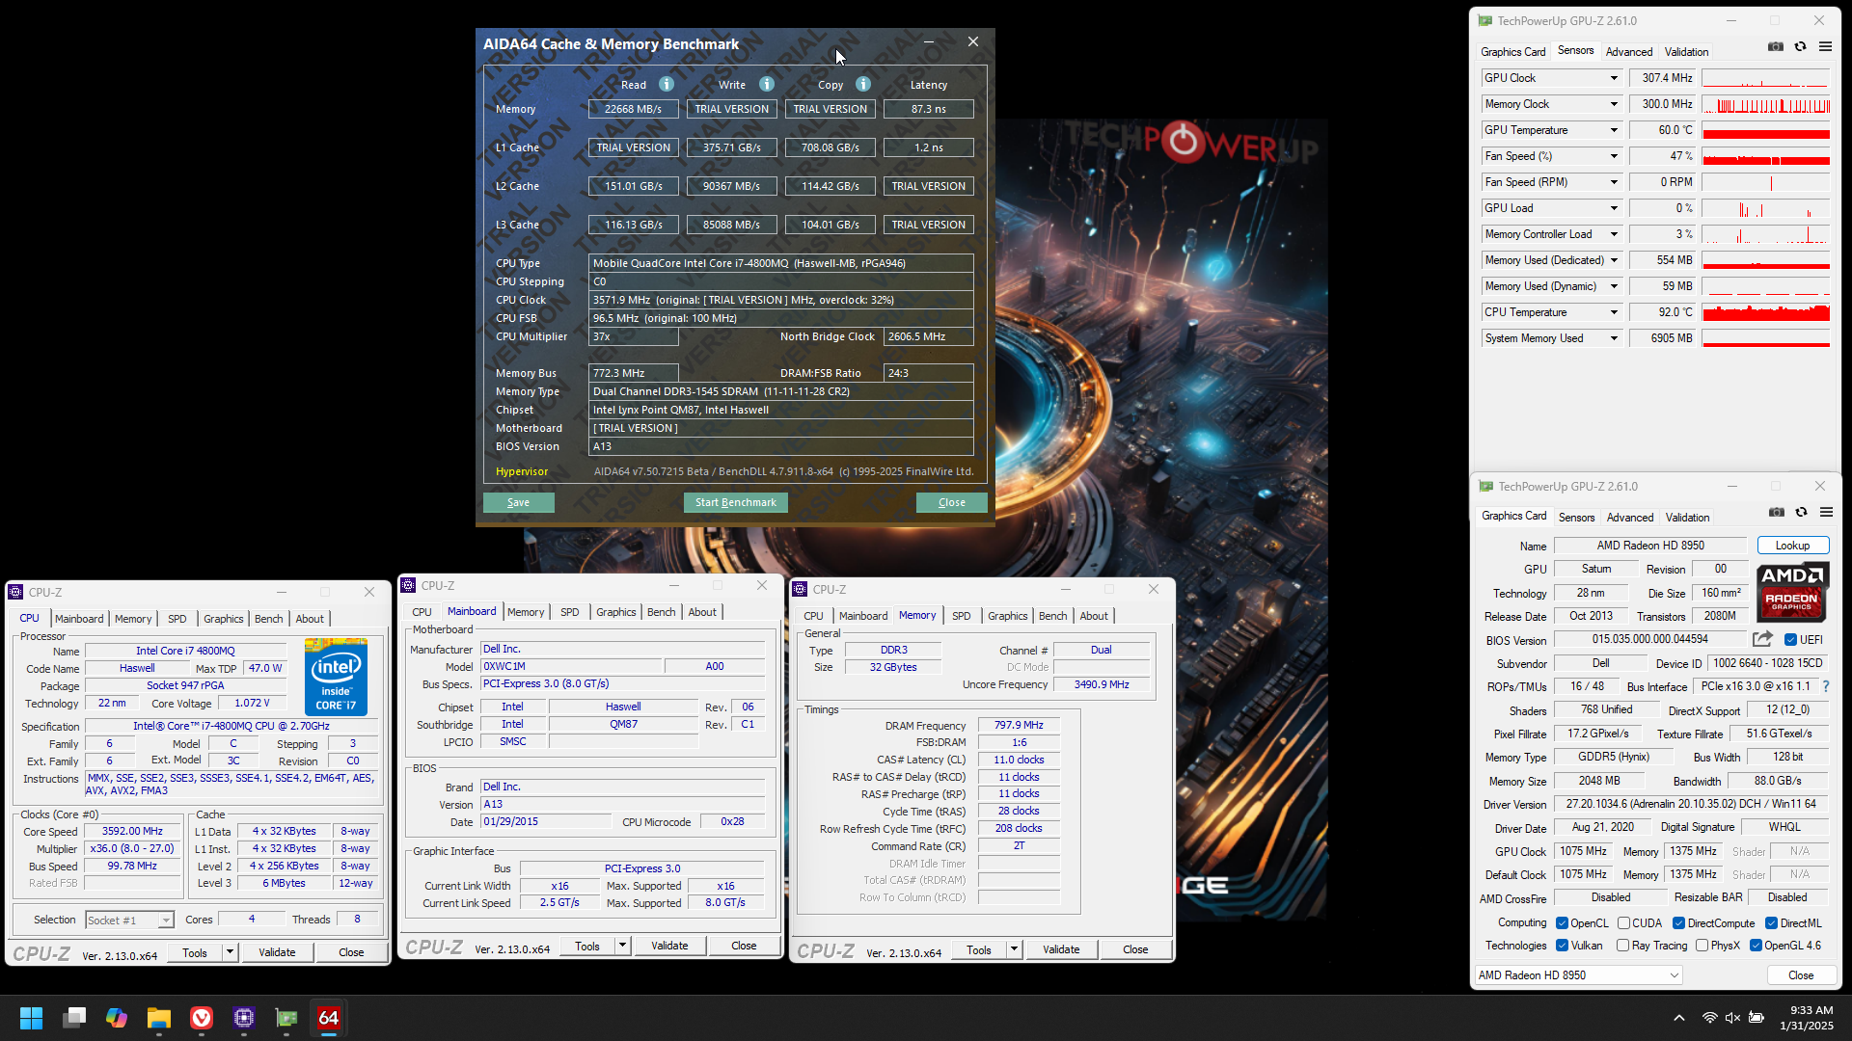Expand Tools arrow in CPU-Z Mainboard window

[622, 946]
